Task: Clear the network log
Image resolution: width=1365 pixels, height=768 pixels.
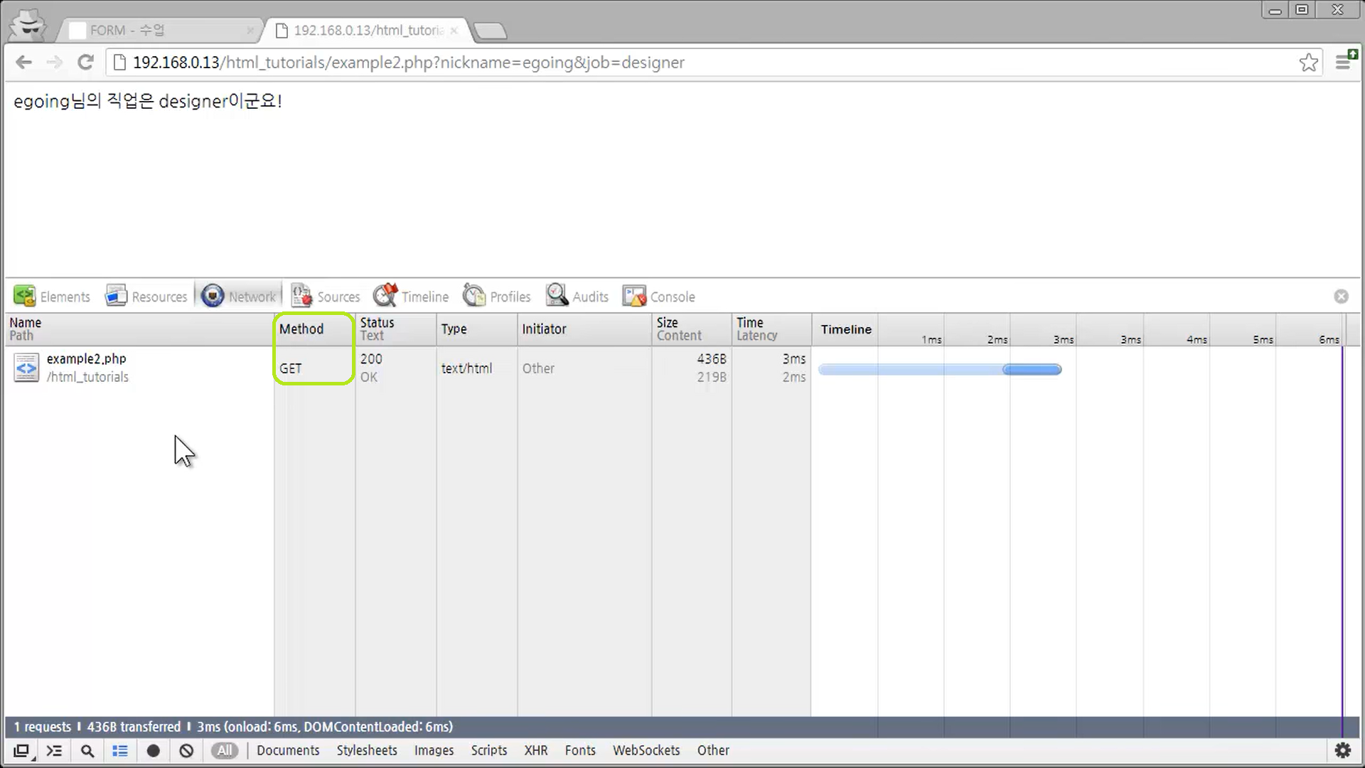Action: pyautogui.click(x=186, y=750)
